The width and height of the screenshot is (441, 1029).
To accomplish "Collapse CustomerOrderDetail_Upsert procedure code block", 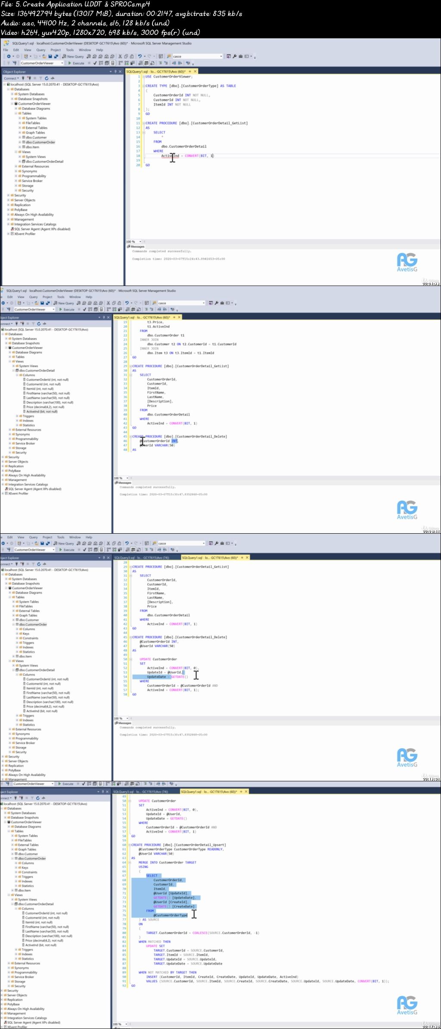I will [130, 845].
